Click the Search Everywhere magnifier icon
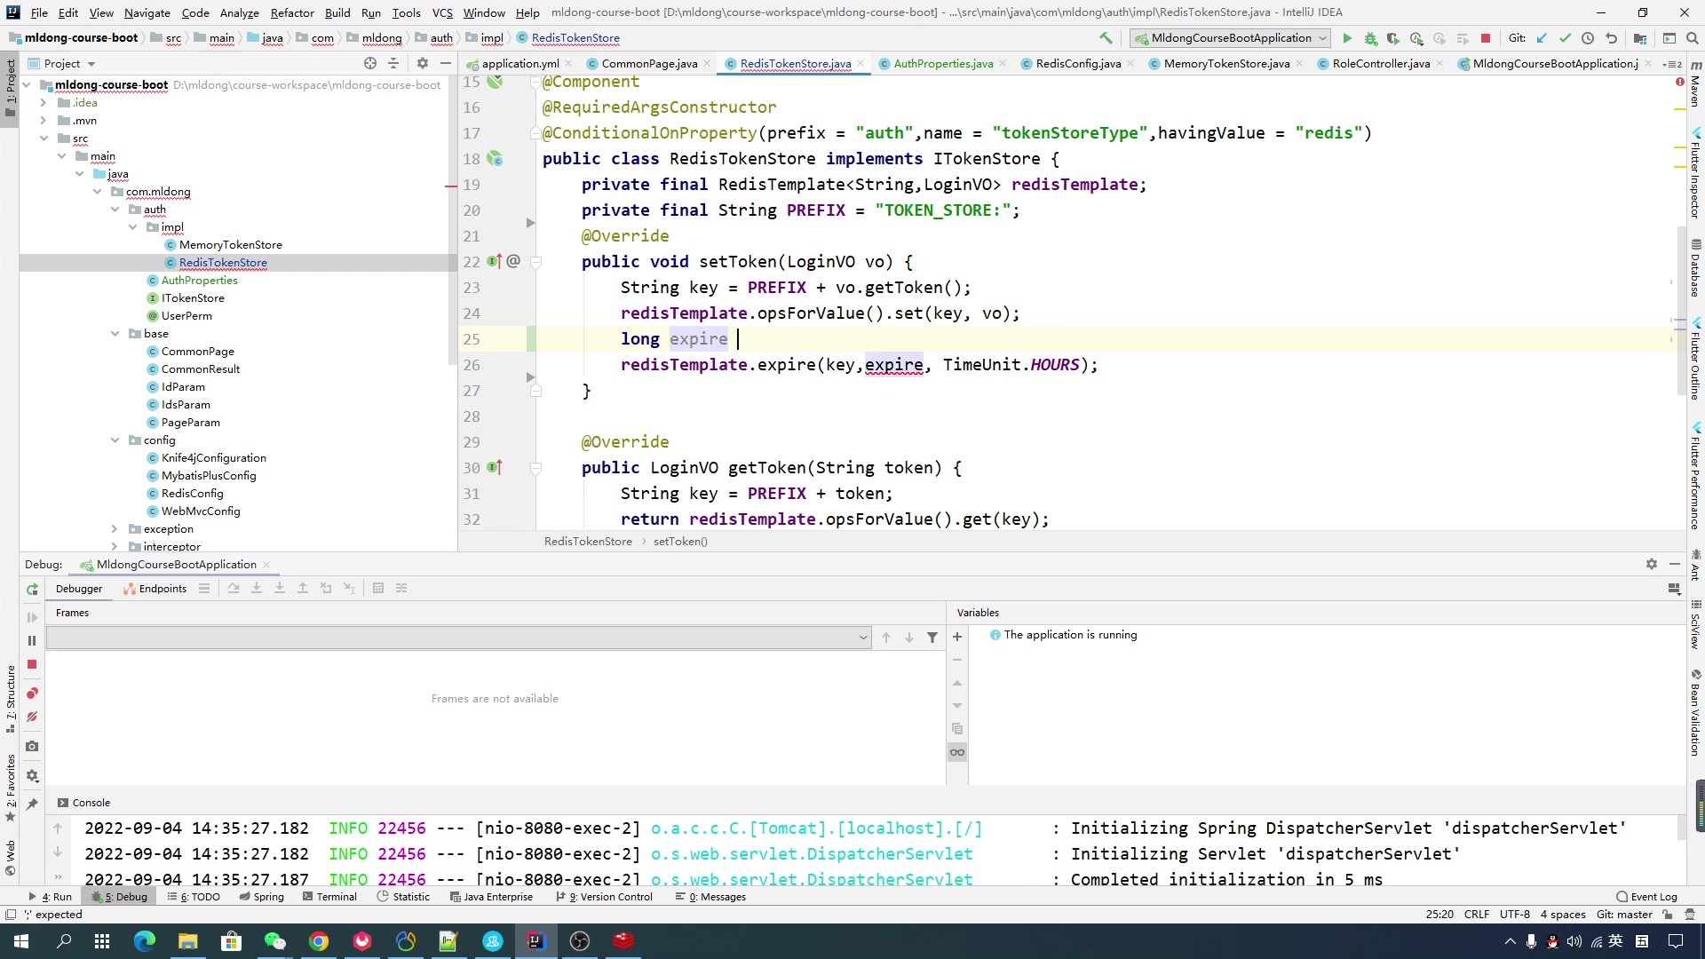 click(1693, 38)
